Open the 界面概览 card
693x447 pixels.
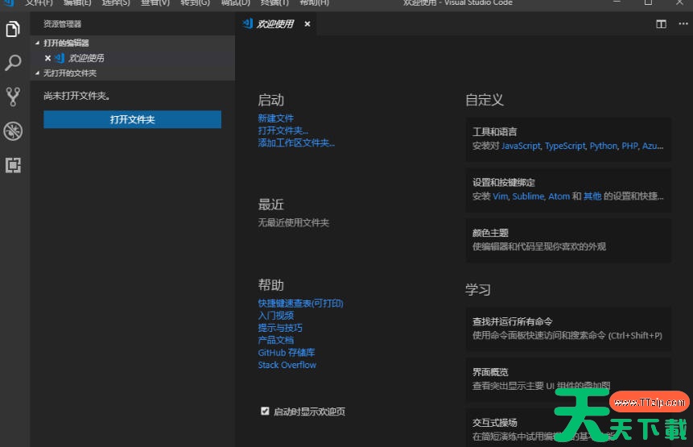[568, 379]
